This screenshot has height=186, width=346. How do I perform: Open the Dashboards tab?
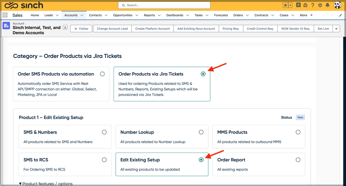tap(175, 15)
